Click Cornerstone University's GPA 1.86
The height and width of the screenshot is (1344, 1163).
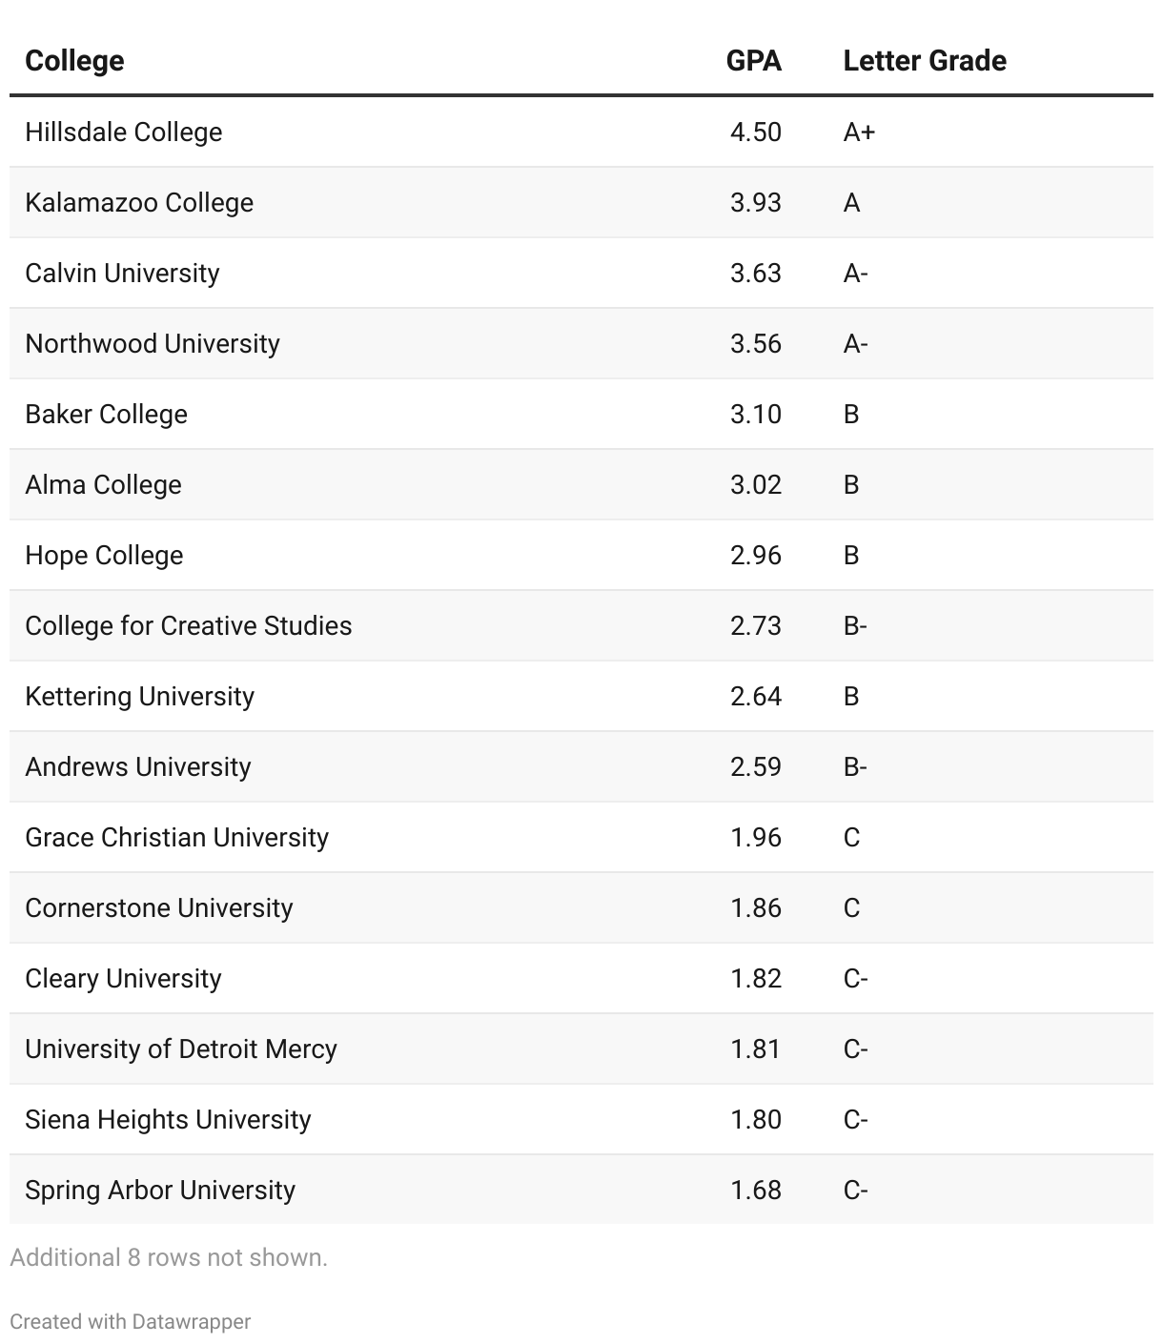(x=756, y=907)
